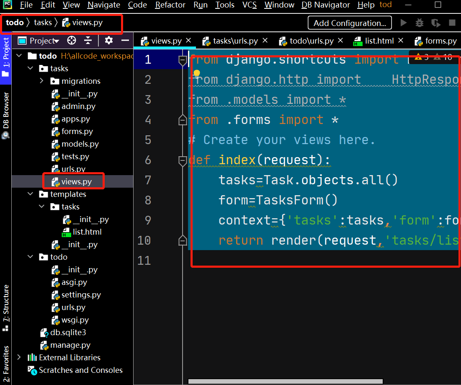Screen dimensions: 461x385
Task: Close the list.html editor tab
Action: [400, 40]
